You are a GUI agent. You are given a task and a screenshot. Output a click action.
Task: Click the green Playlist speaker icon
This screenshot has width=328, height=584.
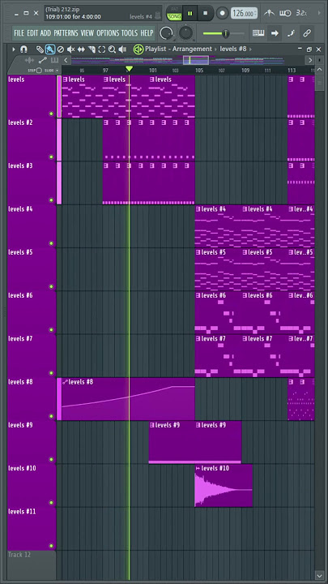[x=138, y=49]
